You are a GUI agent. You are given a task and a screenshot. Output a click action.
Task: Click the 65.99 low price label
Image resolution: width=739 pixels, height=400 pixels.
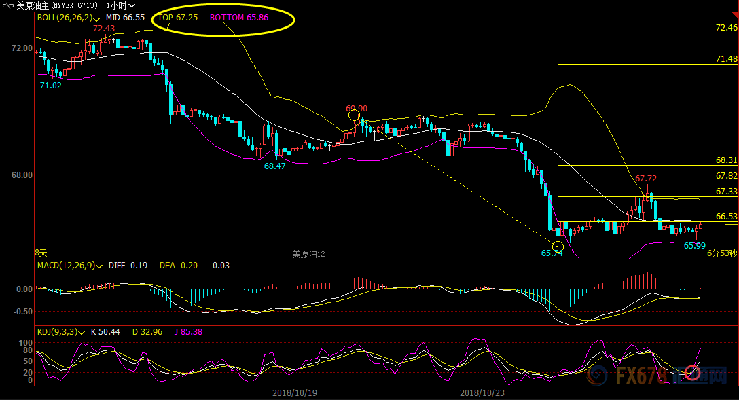(x=695, y=245)
